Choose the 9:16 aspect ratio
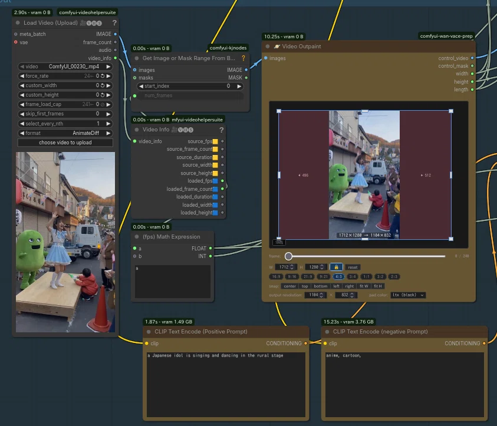Screen dimensions: 497x426 tap(292, 276)
